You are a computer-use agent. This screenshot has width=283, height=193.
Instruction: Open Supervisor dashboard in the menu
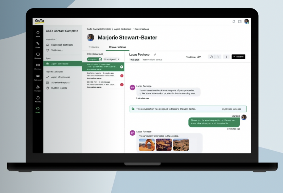62,45
